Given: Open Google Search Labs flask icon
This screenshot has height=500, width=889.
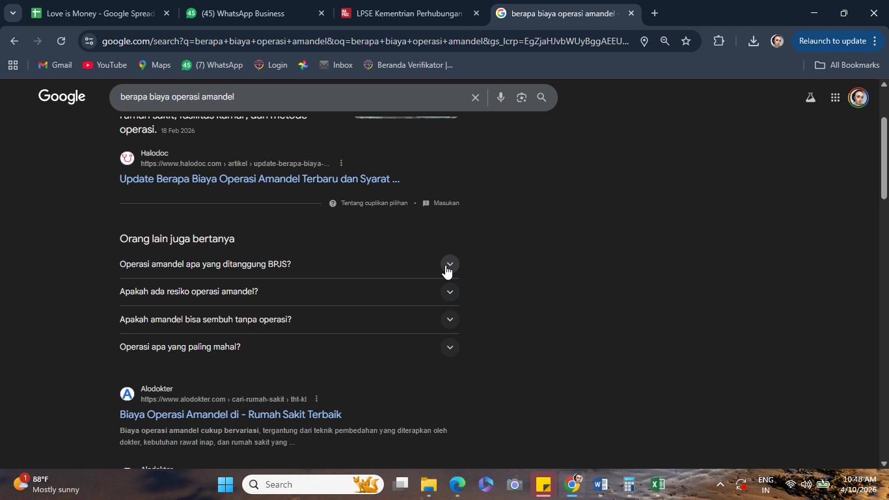Looking at the screenshot, I should coord(810,98).
